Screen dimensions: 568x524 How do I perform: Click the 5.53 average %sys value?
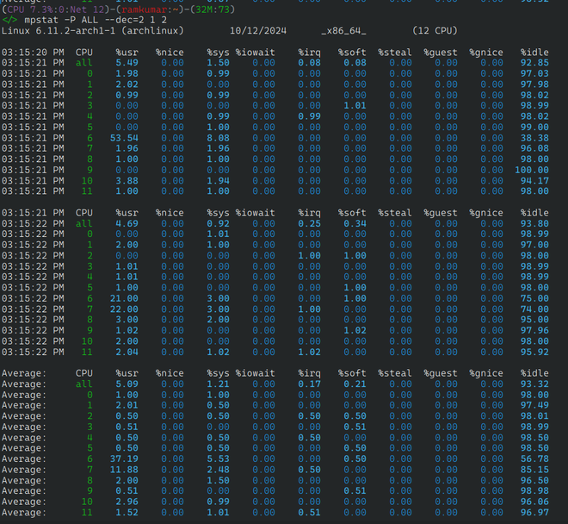point(218,459)
